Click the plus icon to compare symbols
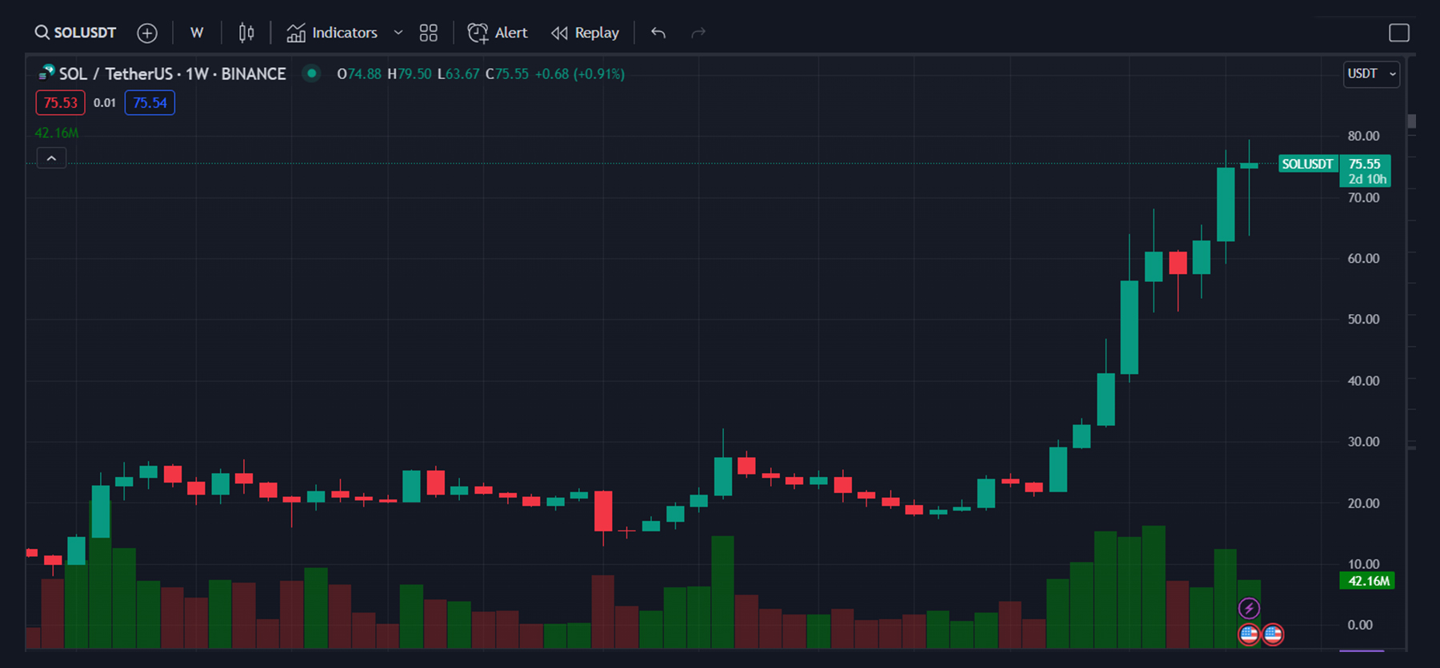Screen dimensions: 1440x668 147,33
